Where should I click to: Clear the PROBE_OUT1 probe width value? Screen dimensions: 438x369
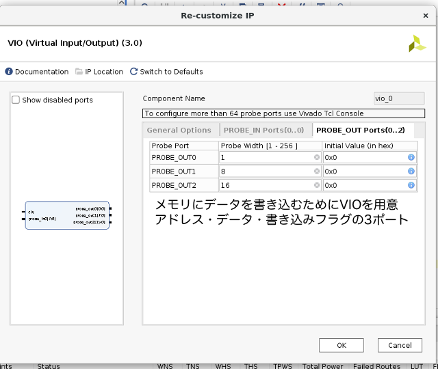click(x=317, y=172)
